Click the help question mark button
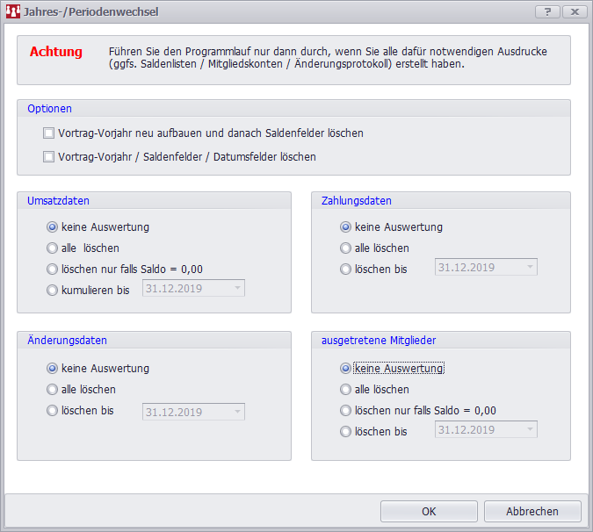593x532 pixels. tap(546, 12)
